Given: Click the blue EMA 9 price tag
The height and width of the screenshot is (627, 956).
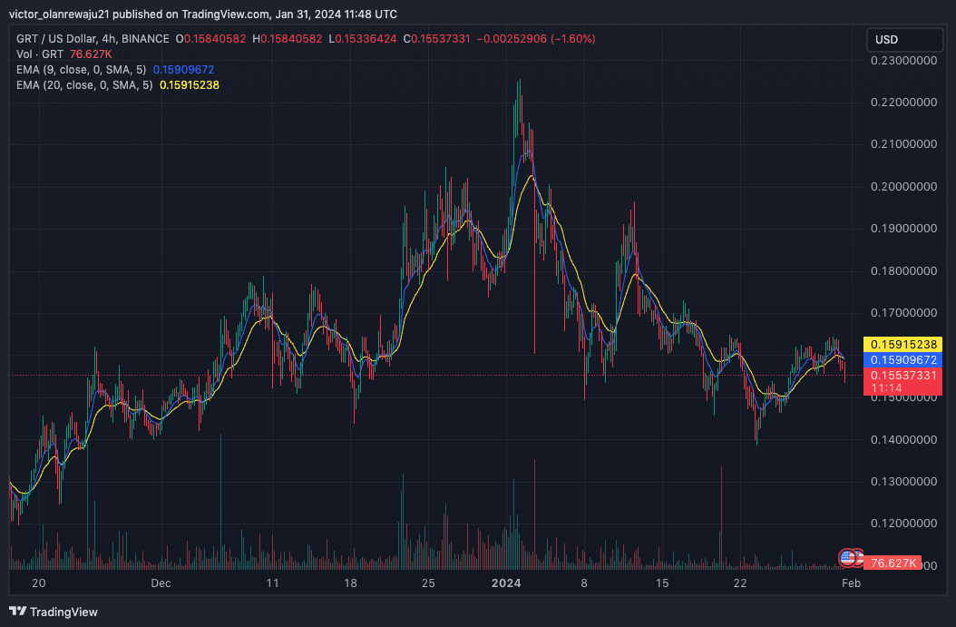Looking at the screenshot, I should point(903,360).
